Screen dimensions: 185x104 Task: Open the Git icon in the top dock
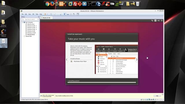(x=80, y=4)
